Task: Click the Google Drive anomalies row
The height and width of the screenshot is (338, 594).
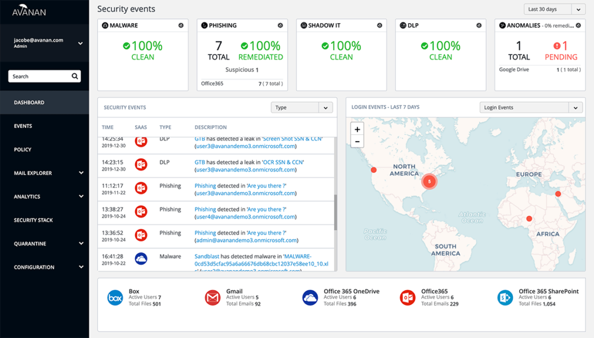Action: point(540,70)
